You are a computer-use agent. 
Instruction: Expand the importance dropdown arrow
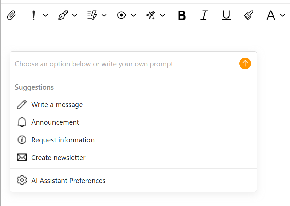click(x=45, y=15)
